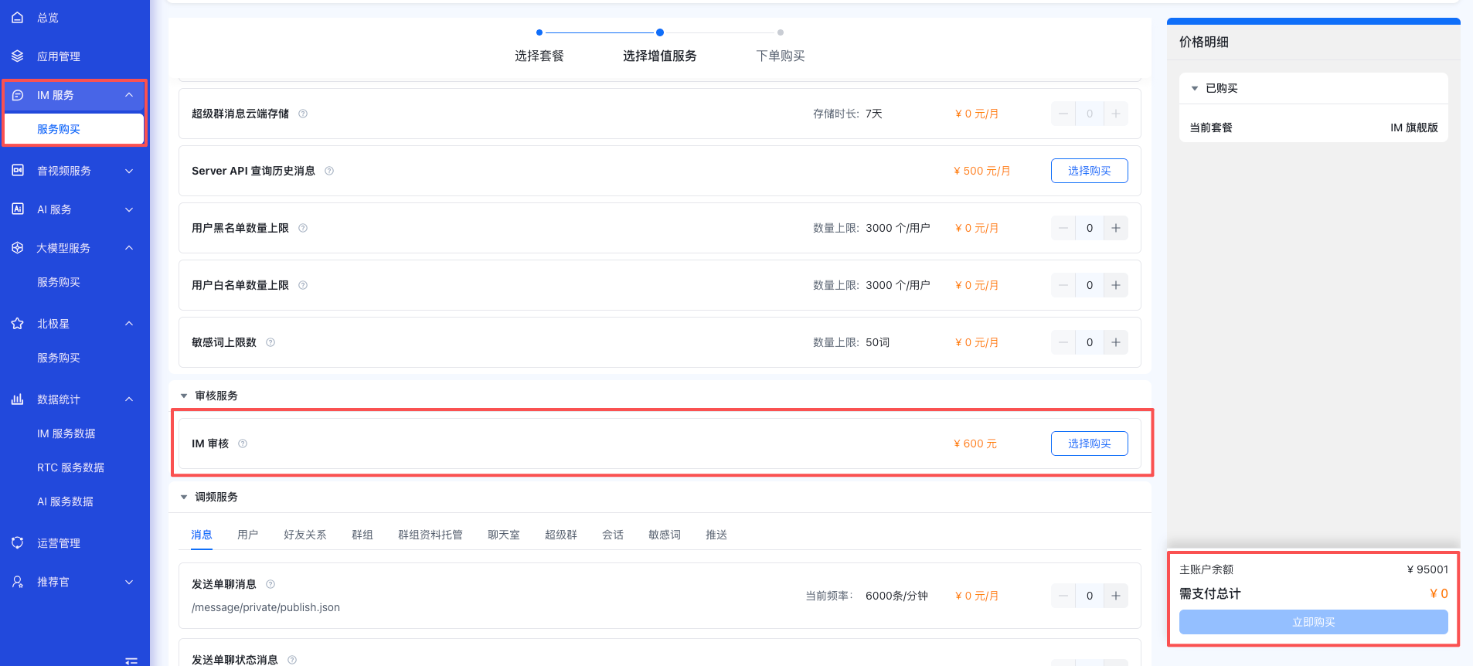Image resolution: width=1473 pixels, height=666 pixels.
Task: Collapse the IM 服务 menu chevron
Action: 129,95
